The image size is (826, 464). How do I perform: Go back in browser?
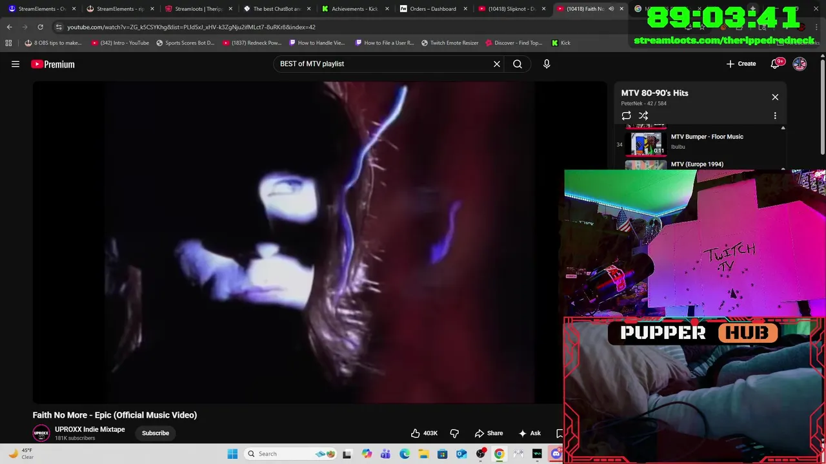point(9,27)
